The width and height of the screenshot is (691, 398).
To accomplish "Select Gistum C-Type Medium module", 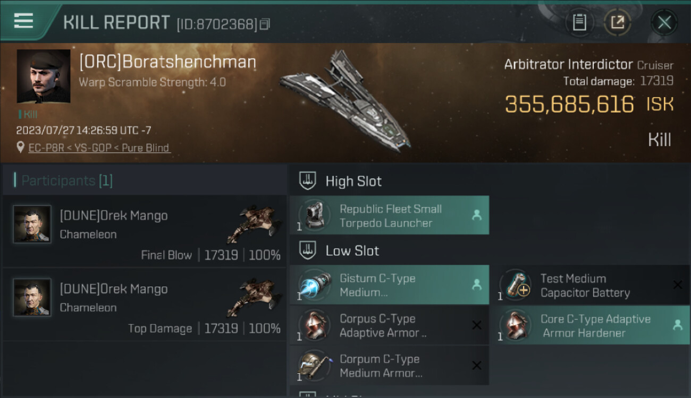I will point(389,285).
